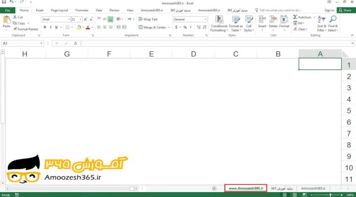Open the orientation options
The width and height of the screenshot is (356, 197).
click(119, 19)
